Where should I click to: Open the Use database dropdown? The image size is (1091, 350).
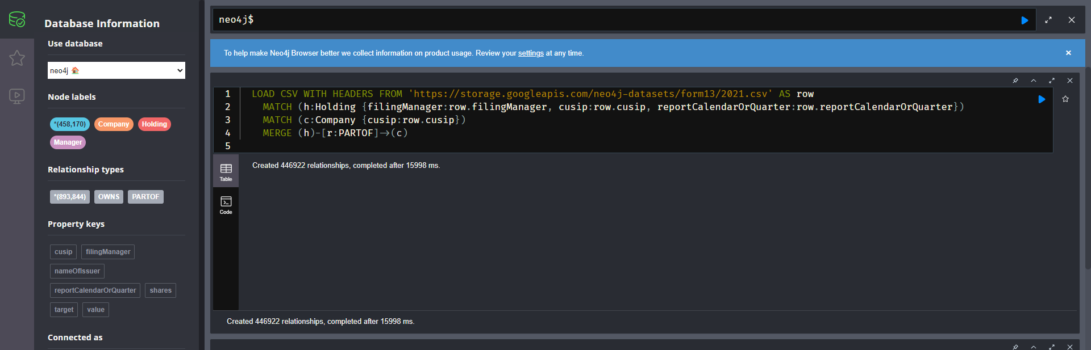[x=116, y=70]
